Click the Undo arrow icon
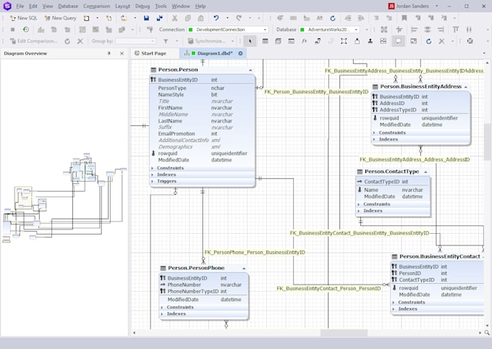 click(216, 18)
